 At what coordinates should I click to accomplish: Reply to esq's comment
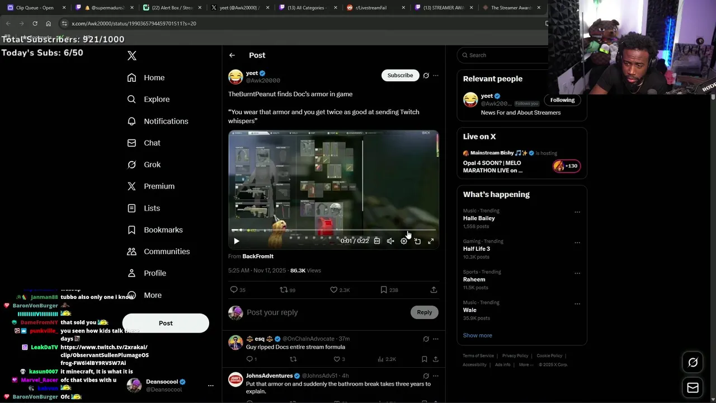251,359
